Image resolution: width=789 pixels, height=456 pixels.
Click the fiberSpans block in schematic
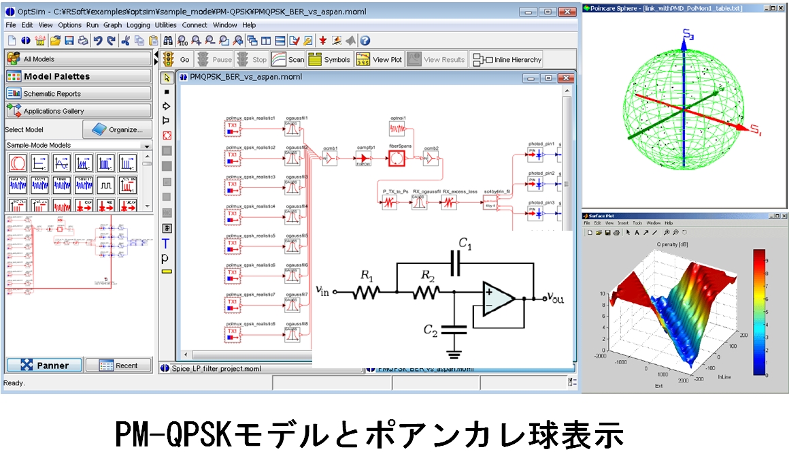click(397, 158)
